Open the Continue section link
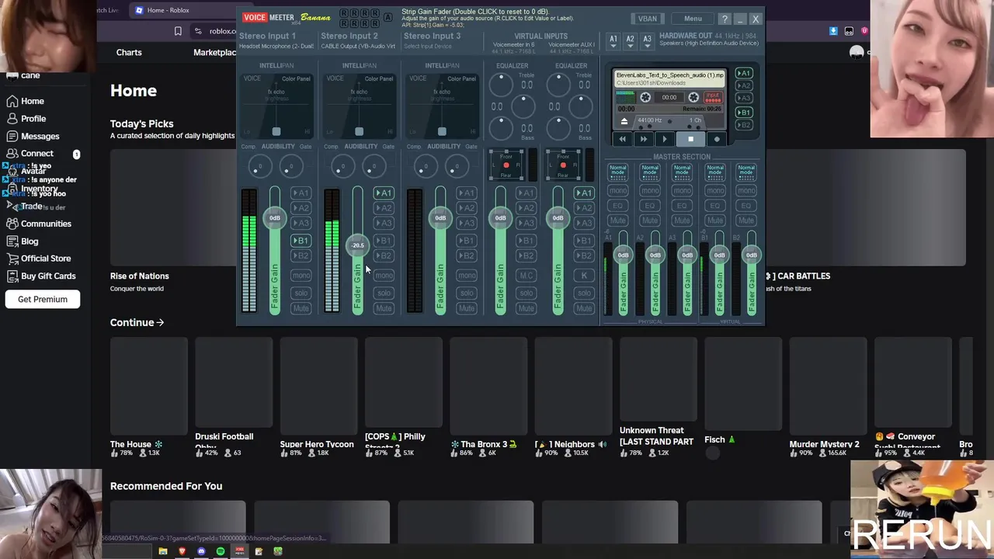The height and width of the screenshot is (559, 994). click(137, 322)
